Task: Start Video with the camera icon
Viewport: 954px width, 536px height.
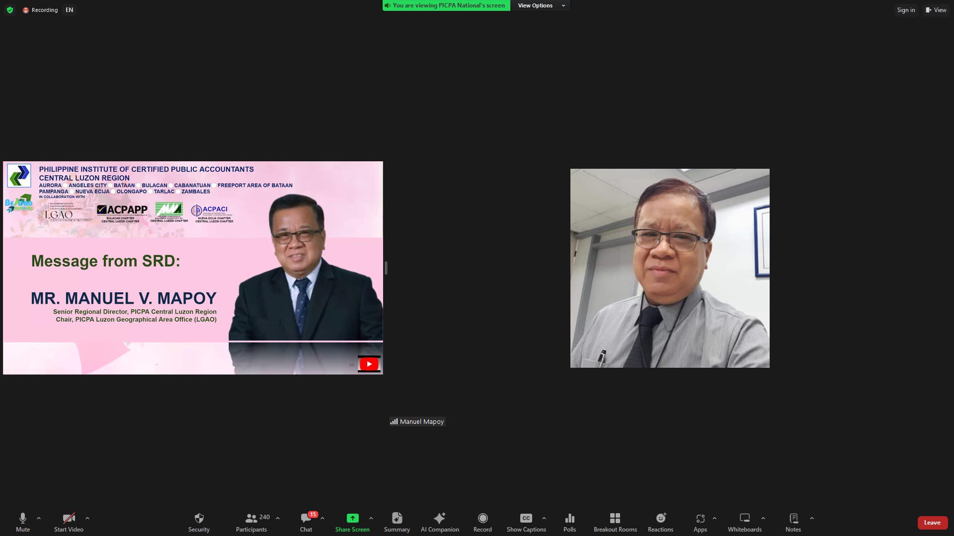Action: pyautogui.click(x=69, y=522)
